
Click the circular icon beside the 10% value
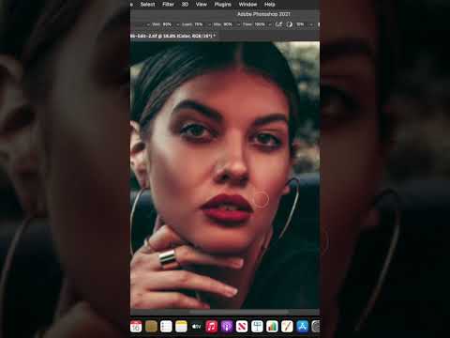pyautogui.click(x=290, y=24)
